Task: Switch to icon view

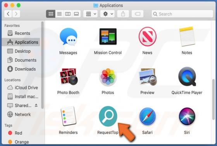Action: 51,14
